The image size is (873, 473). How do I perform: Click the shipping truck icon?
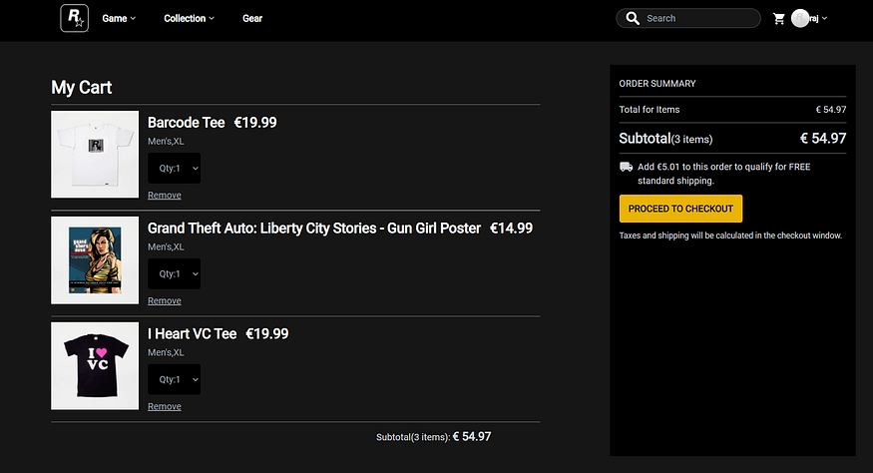pos(626,167)
